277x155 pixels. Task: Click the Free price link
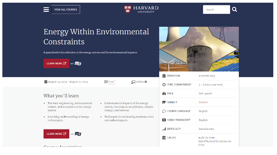[111, 82]
